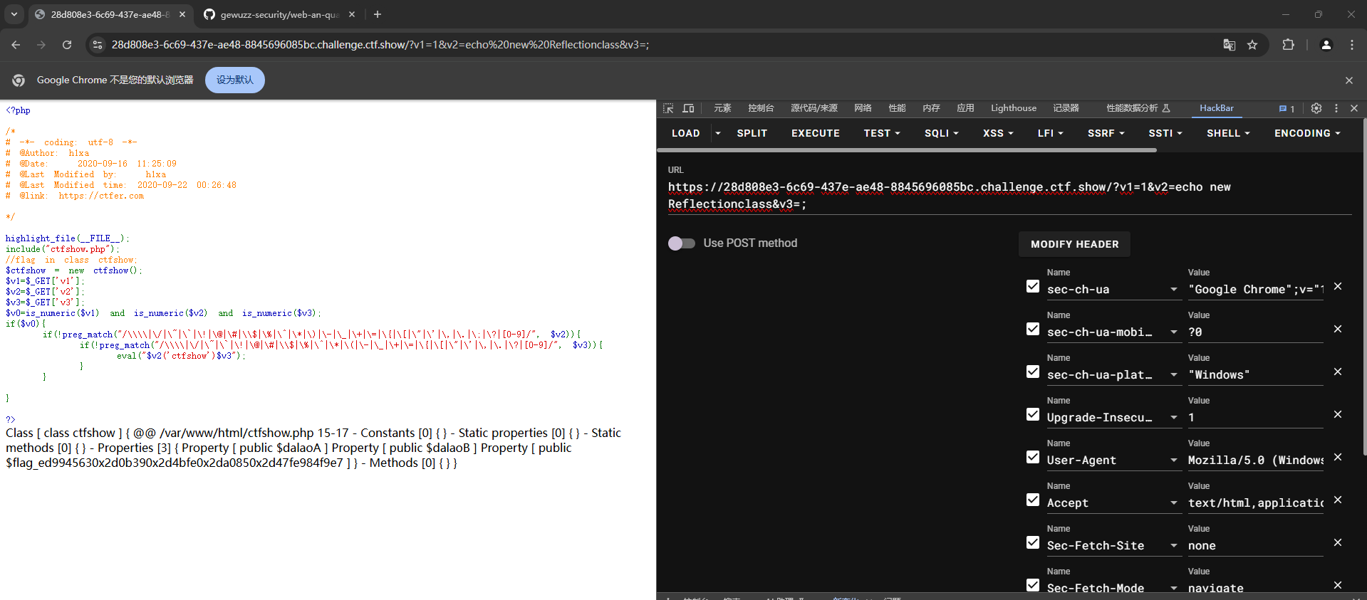The image size is (1367, 600).
Task: Open the SQLI dropdown menu
Action: 941,133
